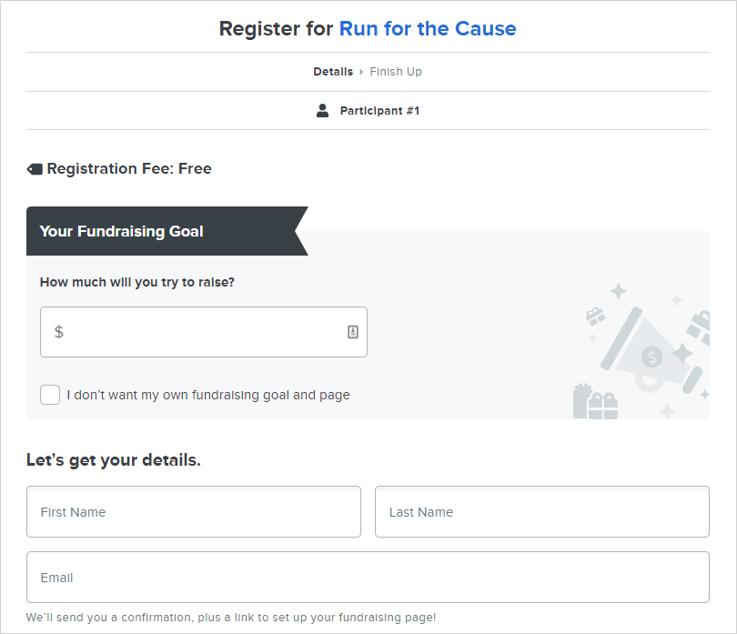
Task: Click the autofill contact icon in goal field
Action: click(353, 332)
